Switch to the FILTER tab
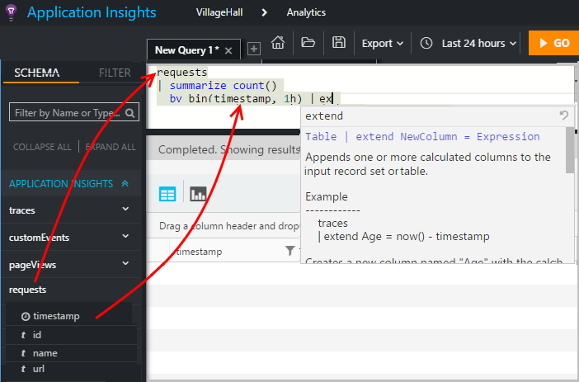 coord(115,73)
